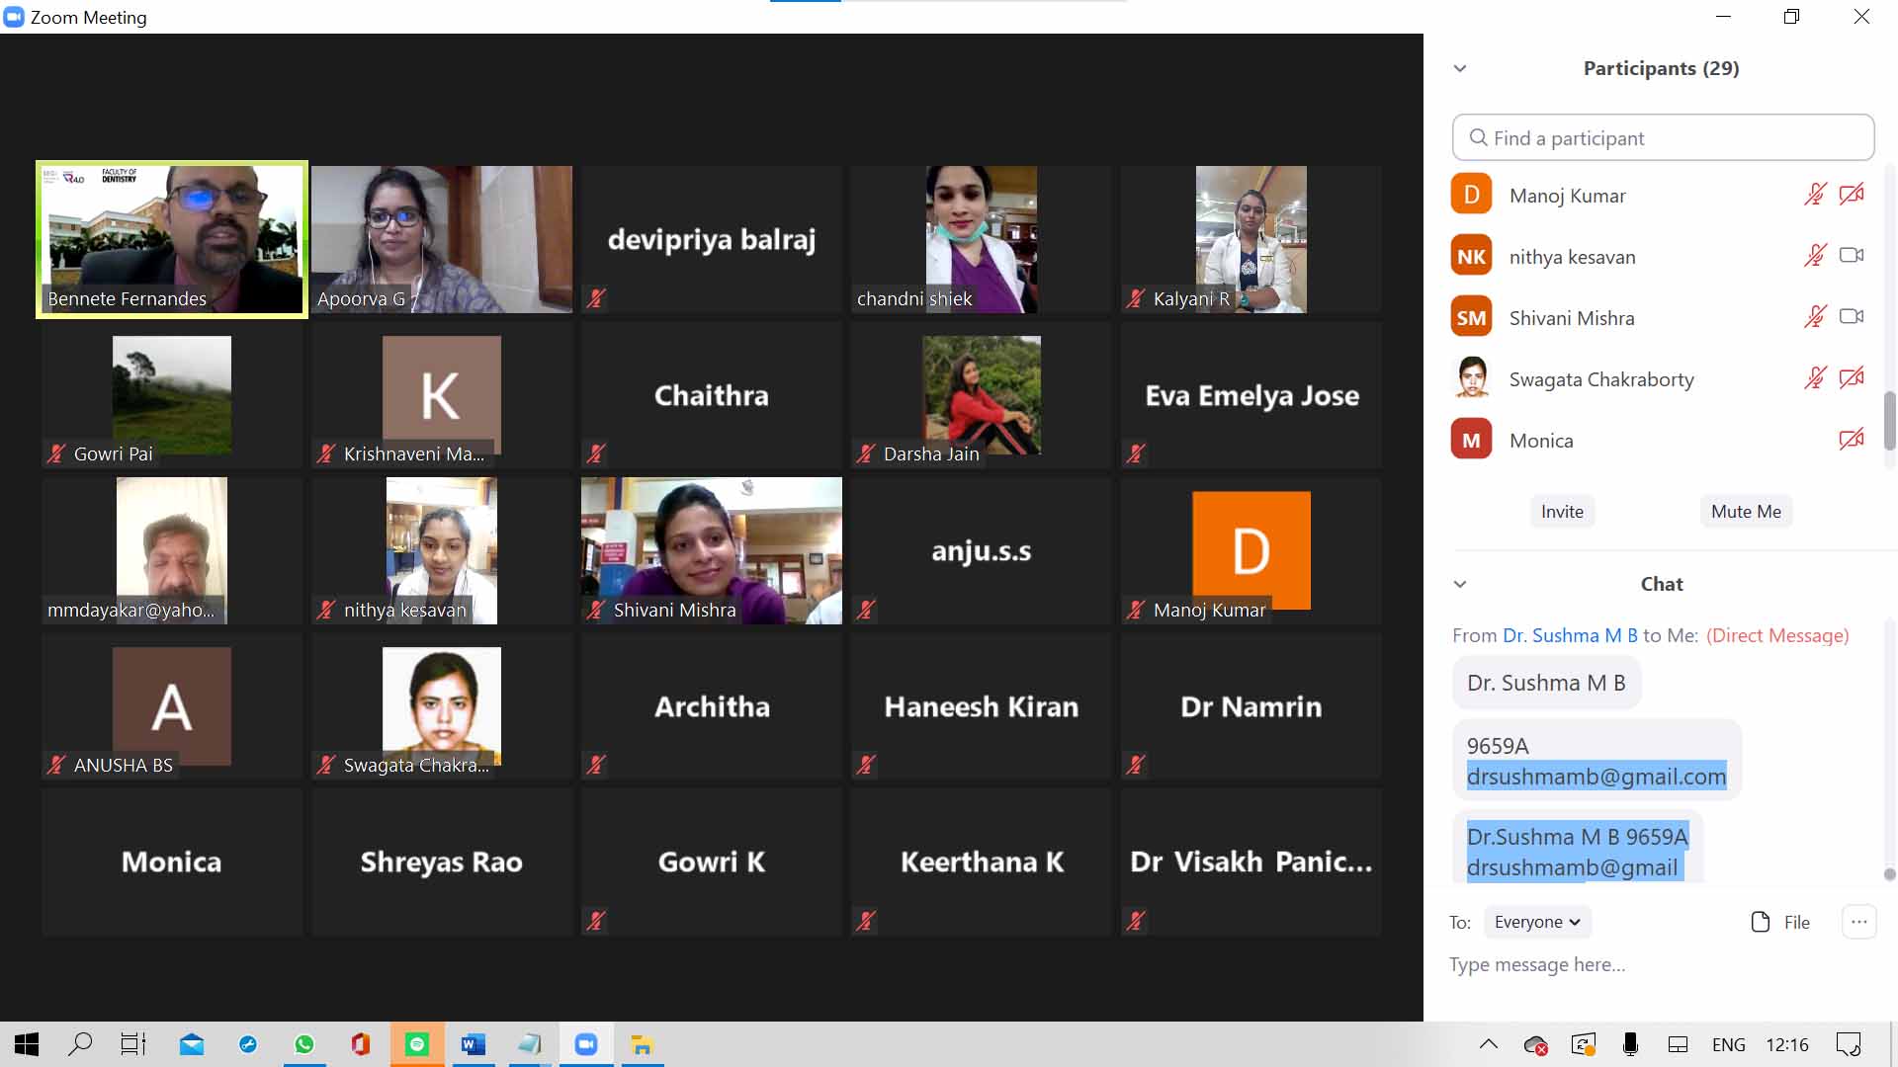Click the drsushmamb@gmail.com email link
Screen dimensions: 1898x1067
1596,777
